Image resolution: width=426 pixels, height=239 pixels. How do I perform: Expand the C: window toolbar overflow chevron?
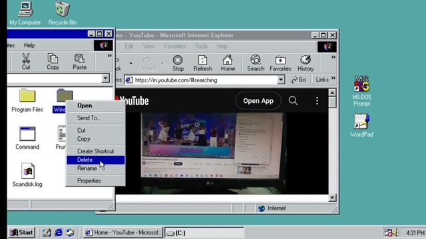coord(109,56)
